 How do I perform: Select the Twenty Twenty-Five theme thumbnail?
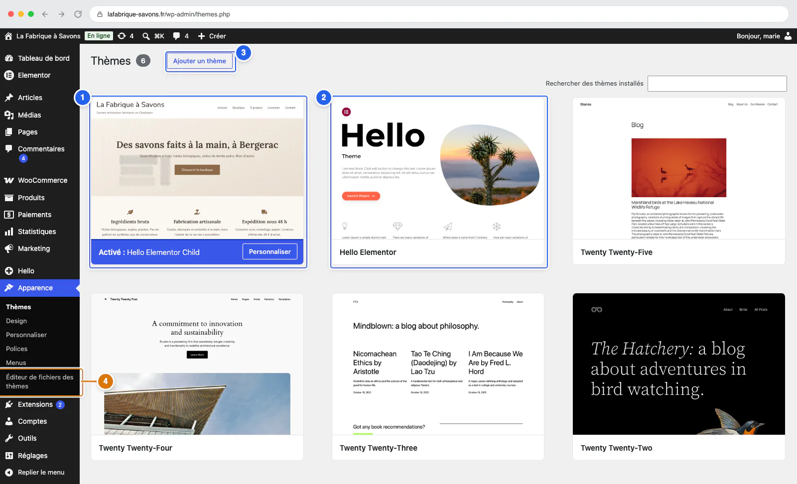pos(679,168)
